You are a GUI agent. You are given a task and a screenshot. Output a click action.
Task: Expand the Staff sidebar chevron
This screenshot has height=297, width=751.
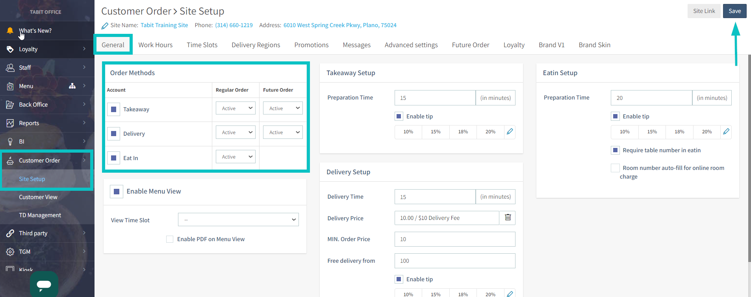tap(84, 67)
